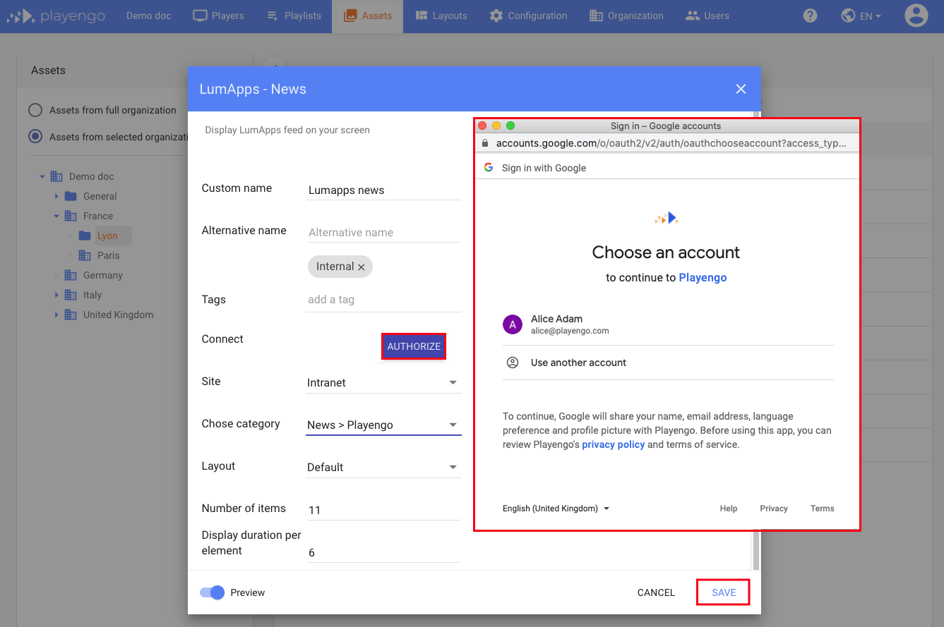The width and height of the screenshot is (944, 627).
Task: Click the Alice Adam purple avatar icon
Action: click(x=512, y=324)
